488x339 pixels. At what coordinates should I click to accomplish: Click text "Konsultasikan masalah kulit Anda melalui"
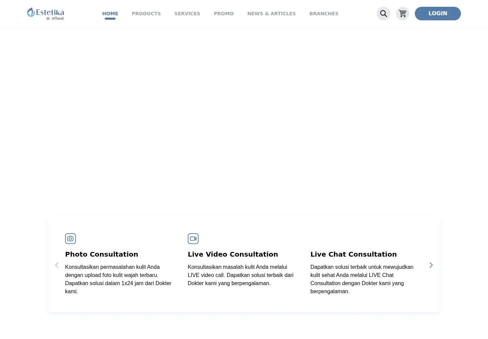(x=238, y=267)
